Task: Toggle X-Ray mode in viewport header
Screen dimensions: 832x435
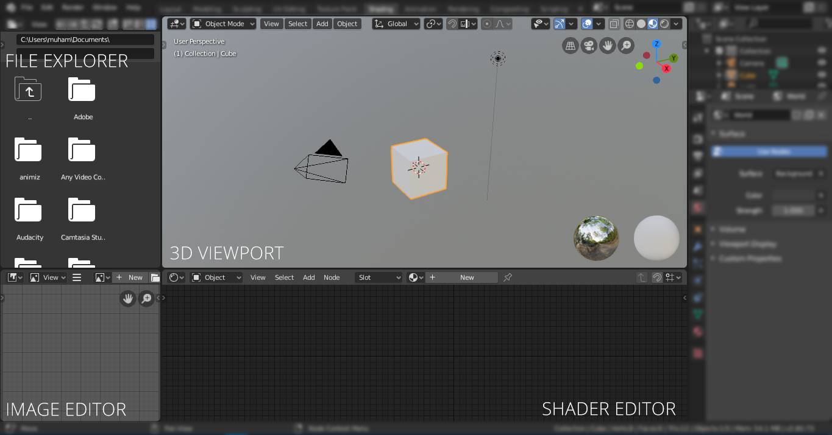Action: coord(614,24)
